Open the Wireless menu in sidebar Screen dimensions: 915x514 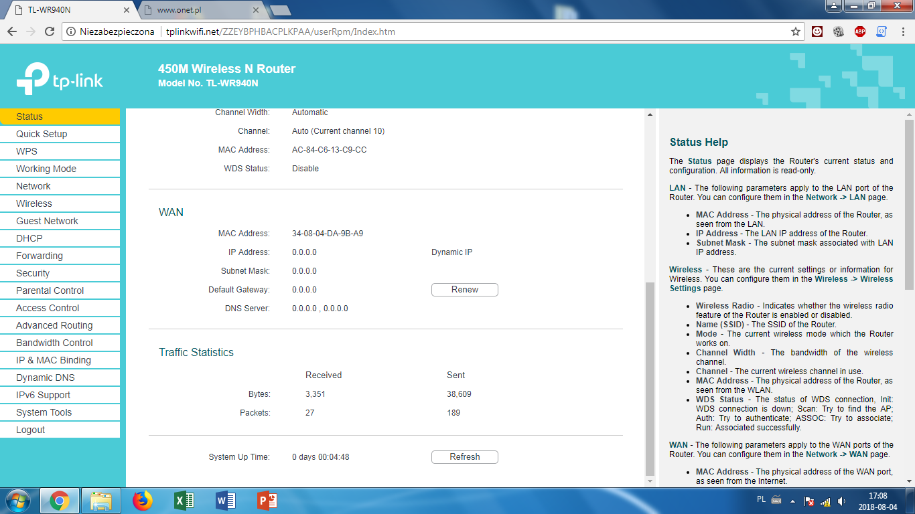(34, 203)
